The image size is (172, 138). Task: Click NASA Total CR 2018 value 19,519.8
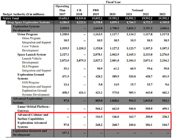pos(80,18)
